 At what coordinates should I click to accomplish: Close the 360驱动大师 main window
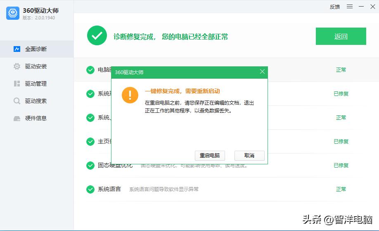click(x=373, y=7)
